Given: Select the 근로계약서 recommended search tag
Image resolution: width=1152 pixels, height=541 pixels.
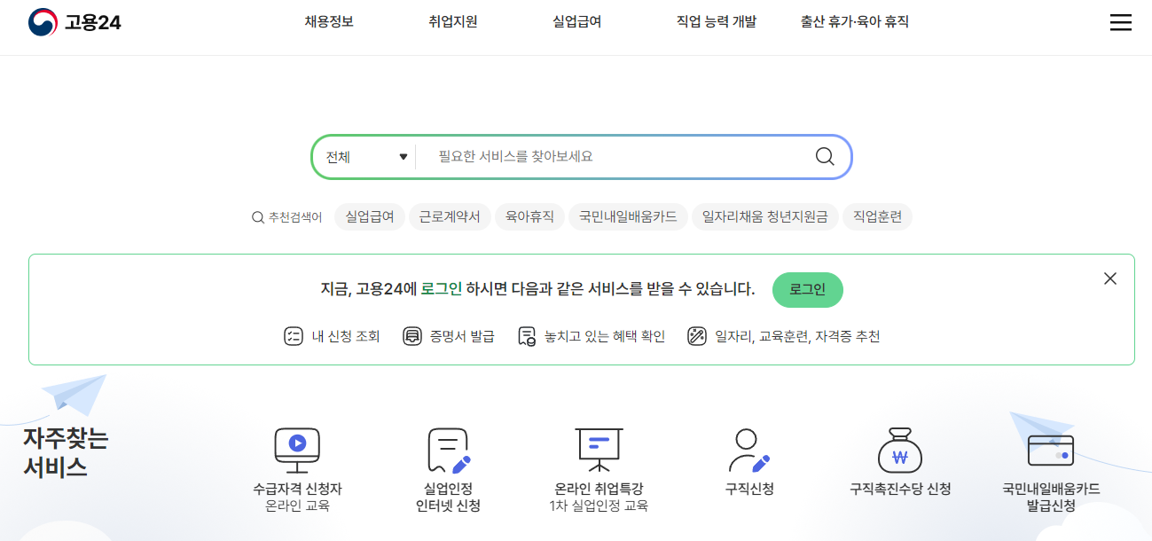Looking at the screenshot, I should [450, 216].
